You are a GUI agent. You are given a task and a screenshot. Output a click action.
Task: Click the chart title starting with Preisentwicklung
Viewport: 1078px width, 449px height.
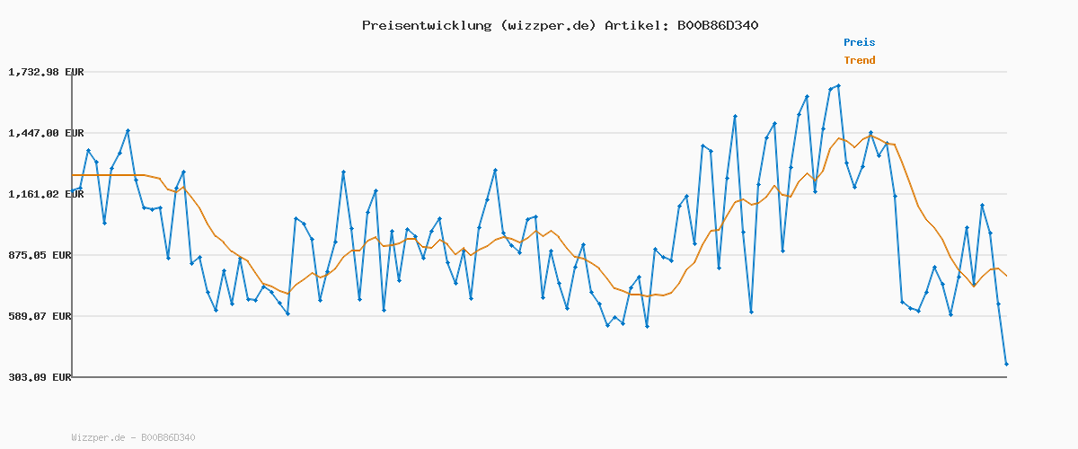pos(560,25)
